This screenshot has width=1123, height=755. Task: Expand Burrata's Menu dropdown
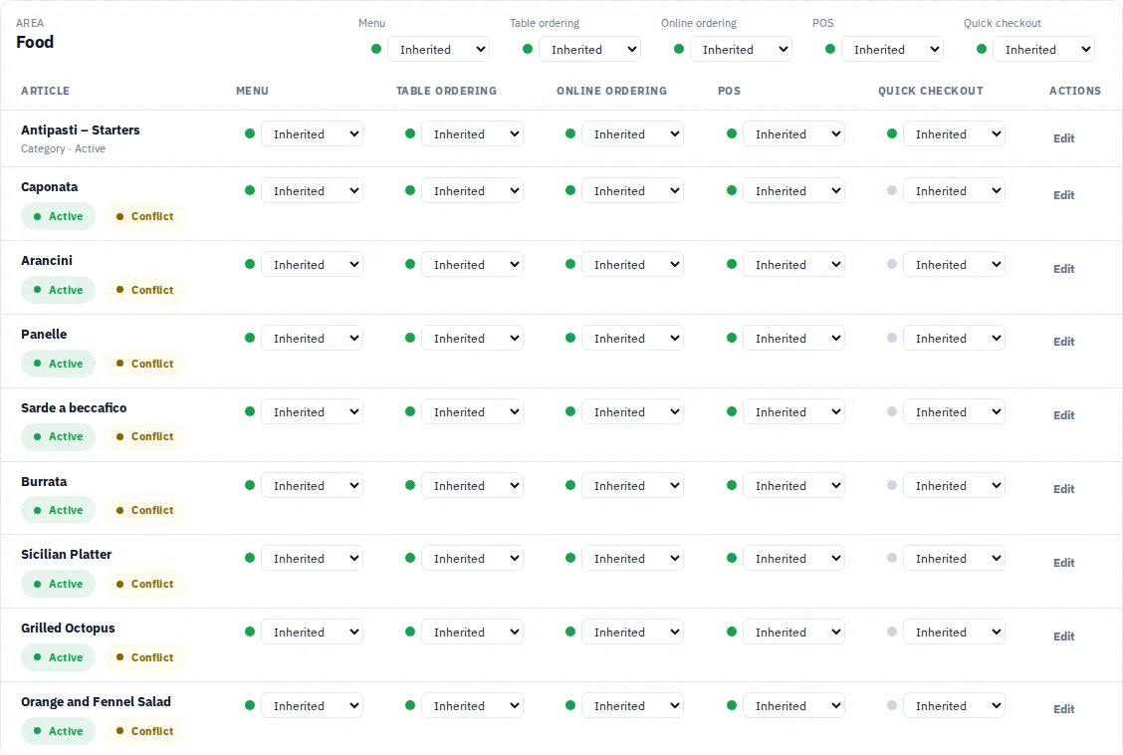point(313,486)
